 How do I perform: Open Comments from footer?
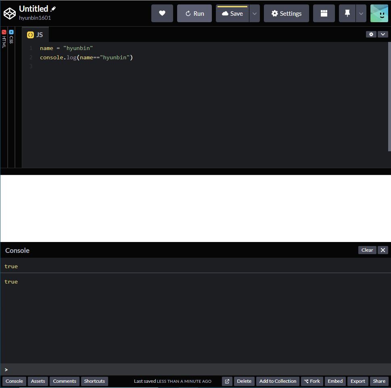tap(65, 381)
